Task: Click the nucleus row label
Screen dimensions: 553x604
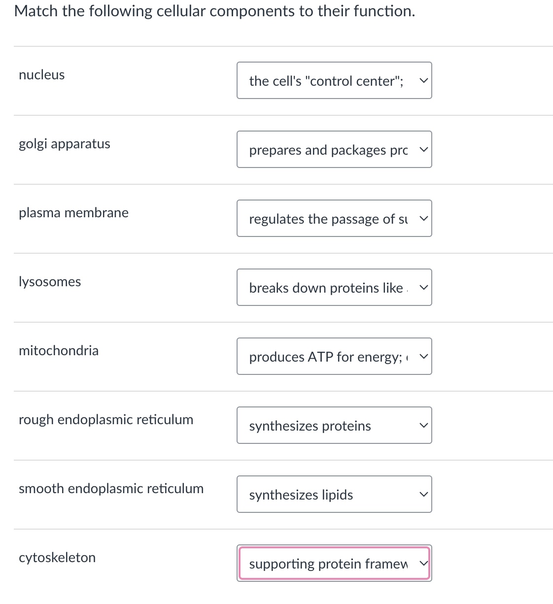Action: 41,75
